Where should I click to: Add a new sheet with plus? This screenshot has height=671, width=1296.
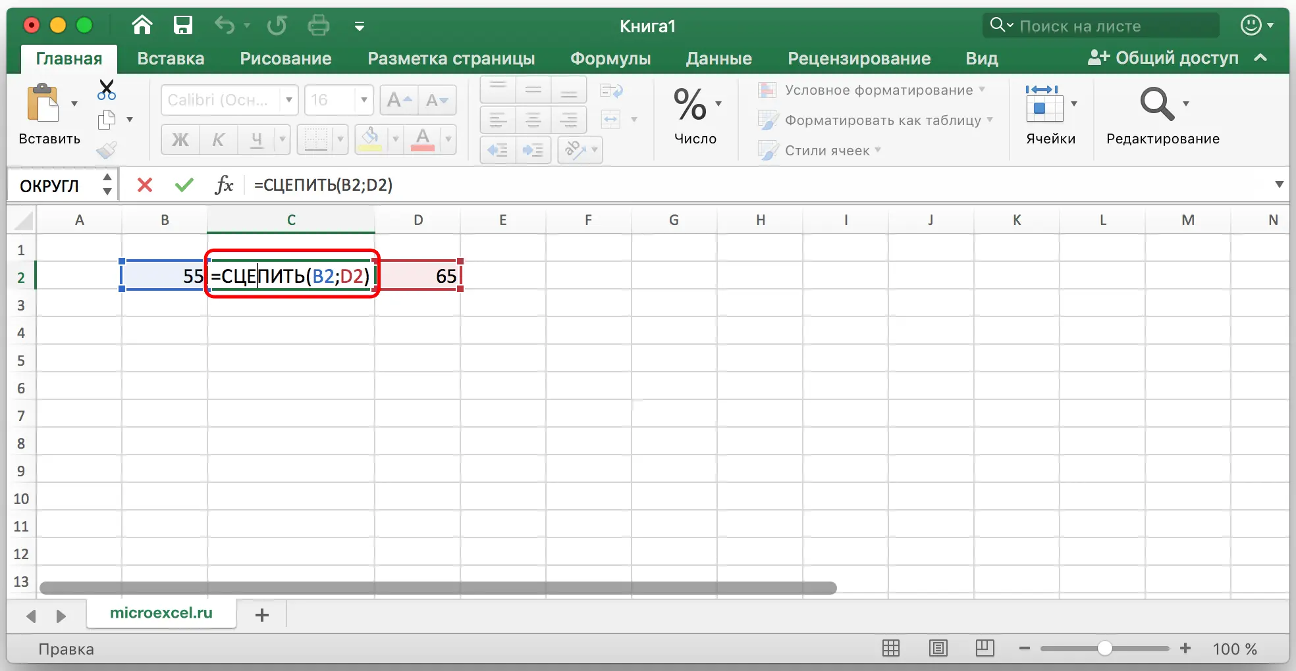262,615
